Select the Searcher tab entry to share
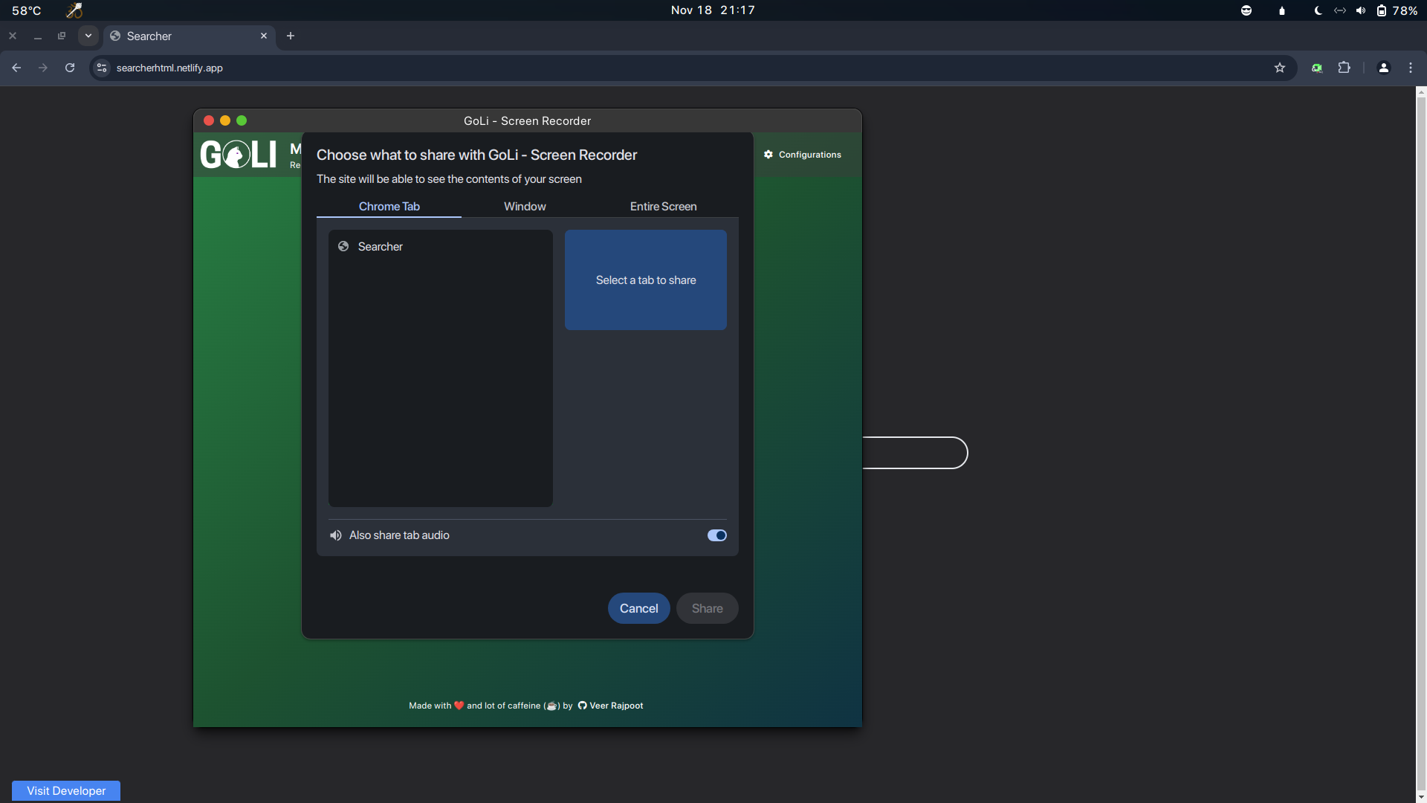The height and width of the screenshot is (803, 1427). 381,247
